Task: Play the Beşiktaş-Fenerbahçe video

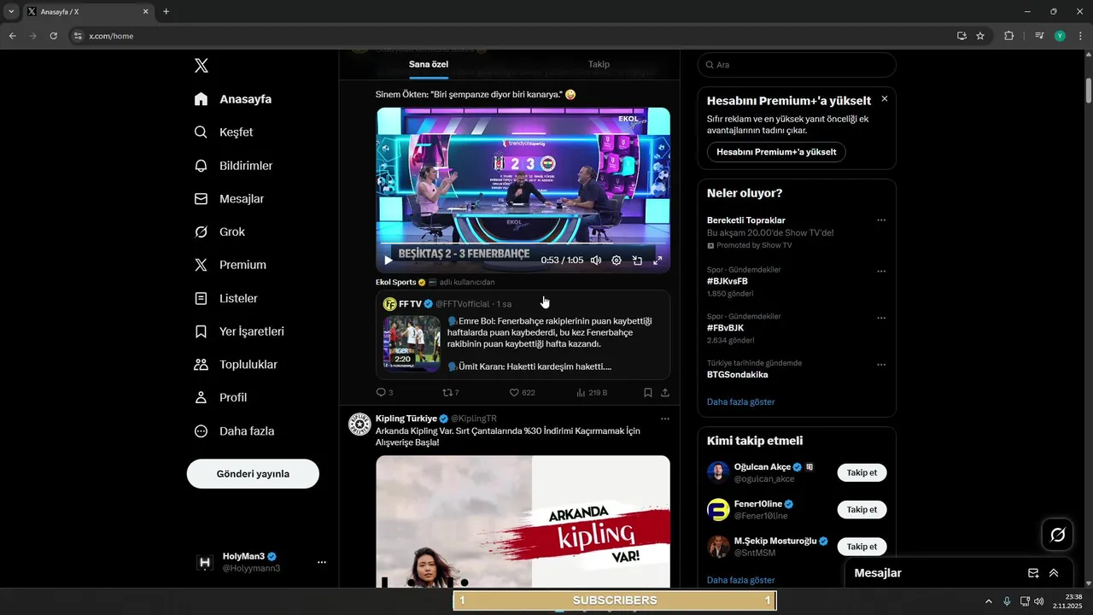Action: tap(389, 261)
